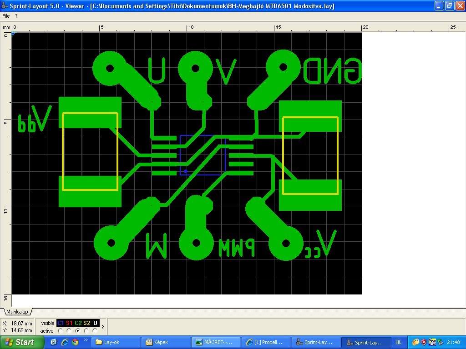
Task: Set S2 as the active layer
Action: coord(86,331)
